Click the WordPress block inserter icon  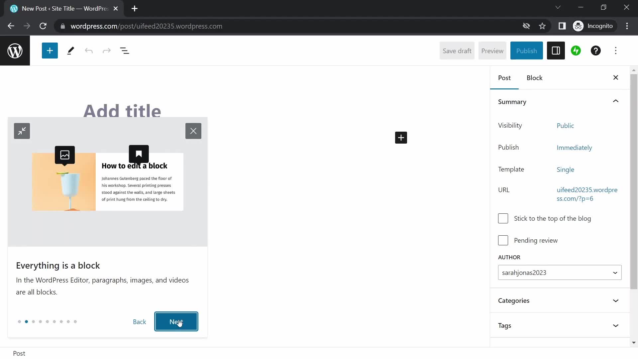point(50,51)
